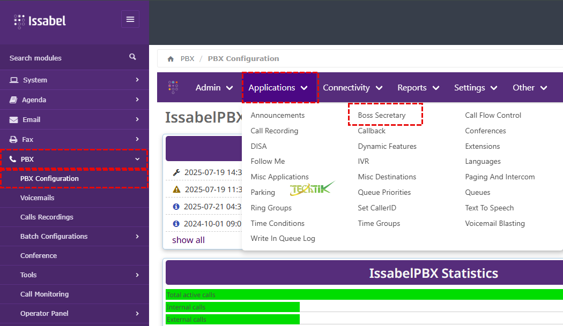Open the Other dropdown menu
Viewport: 563px width, 326px height.
(530, 87)
